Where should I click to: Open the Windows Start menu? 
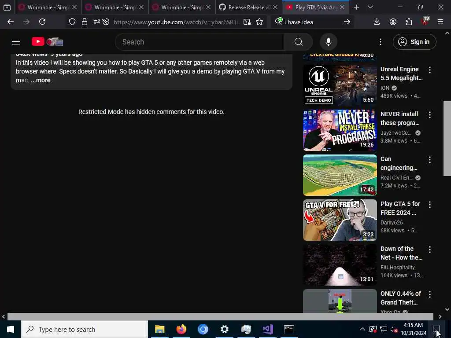tap(11, 329)
